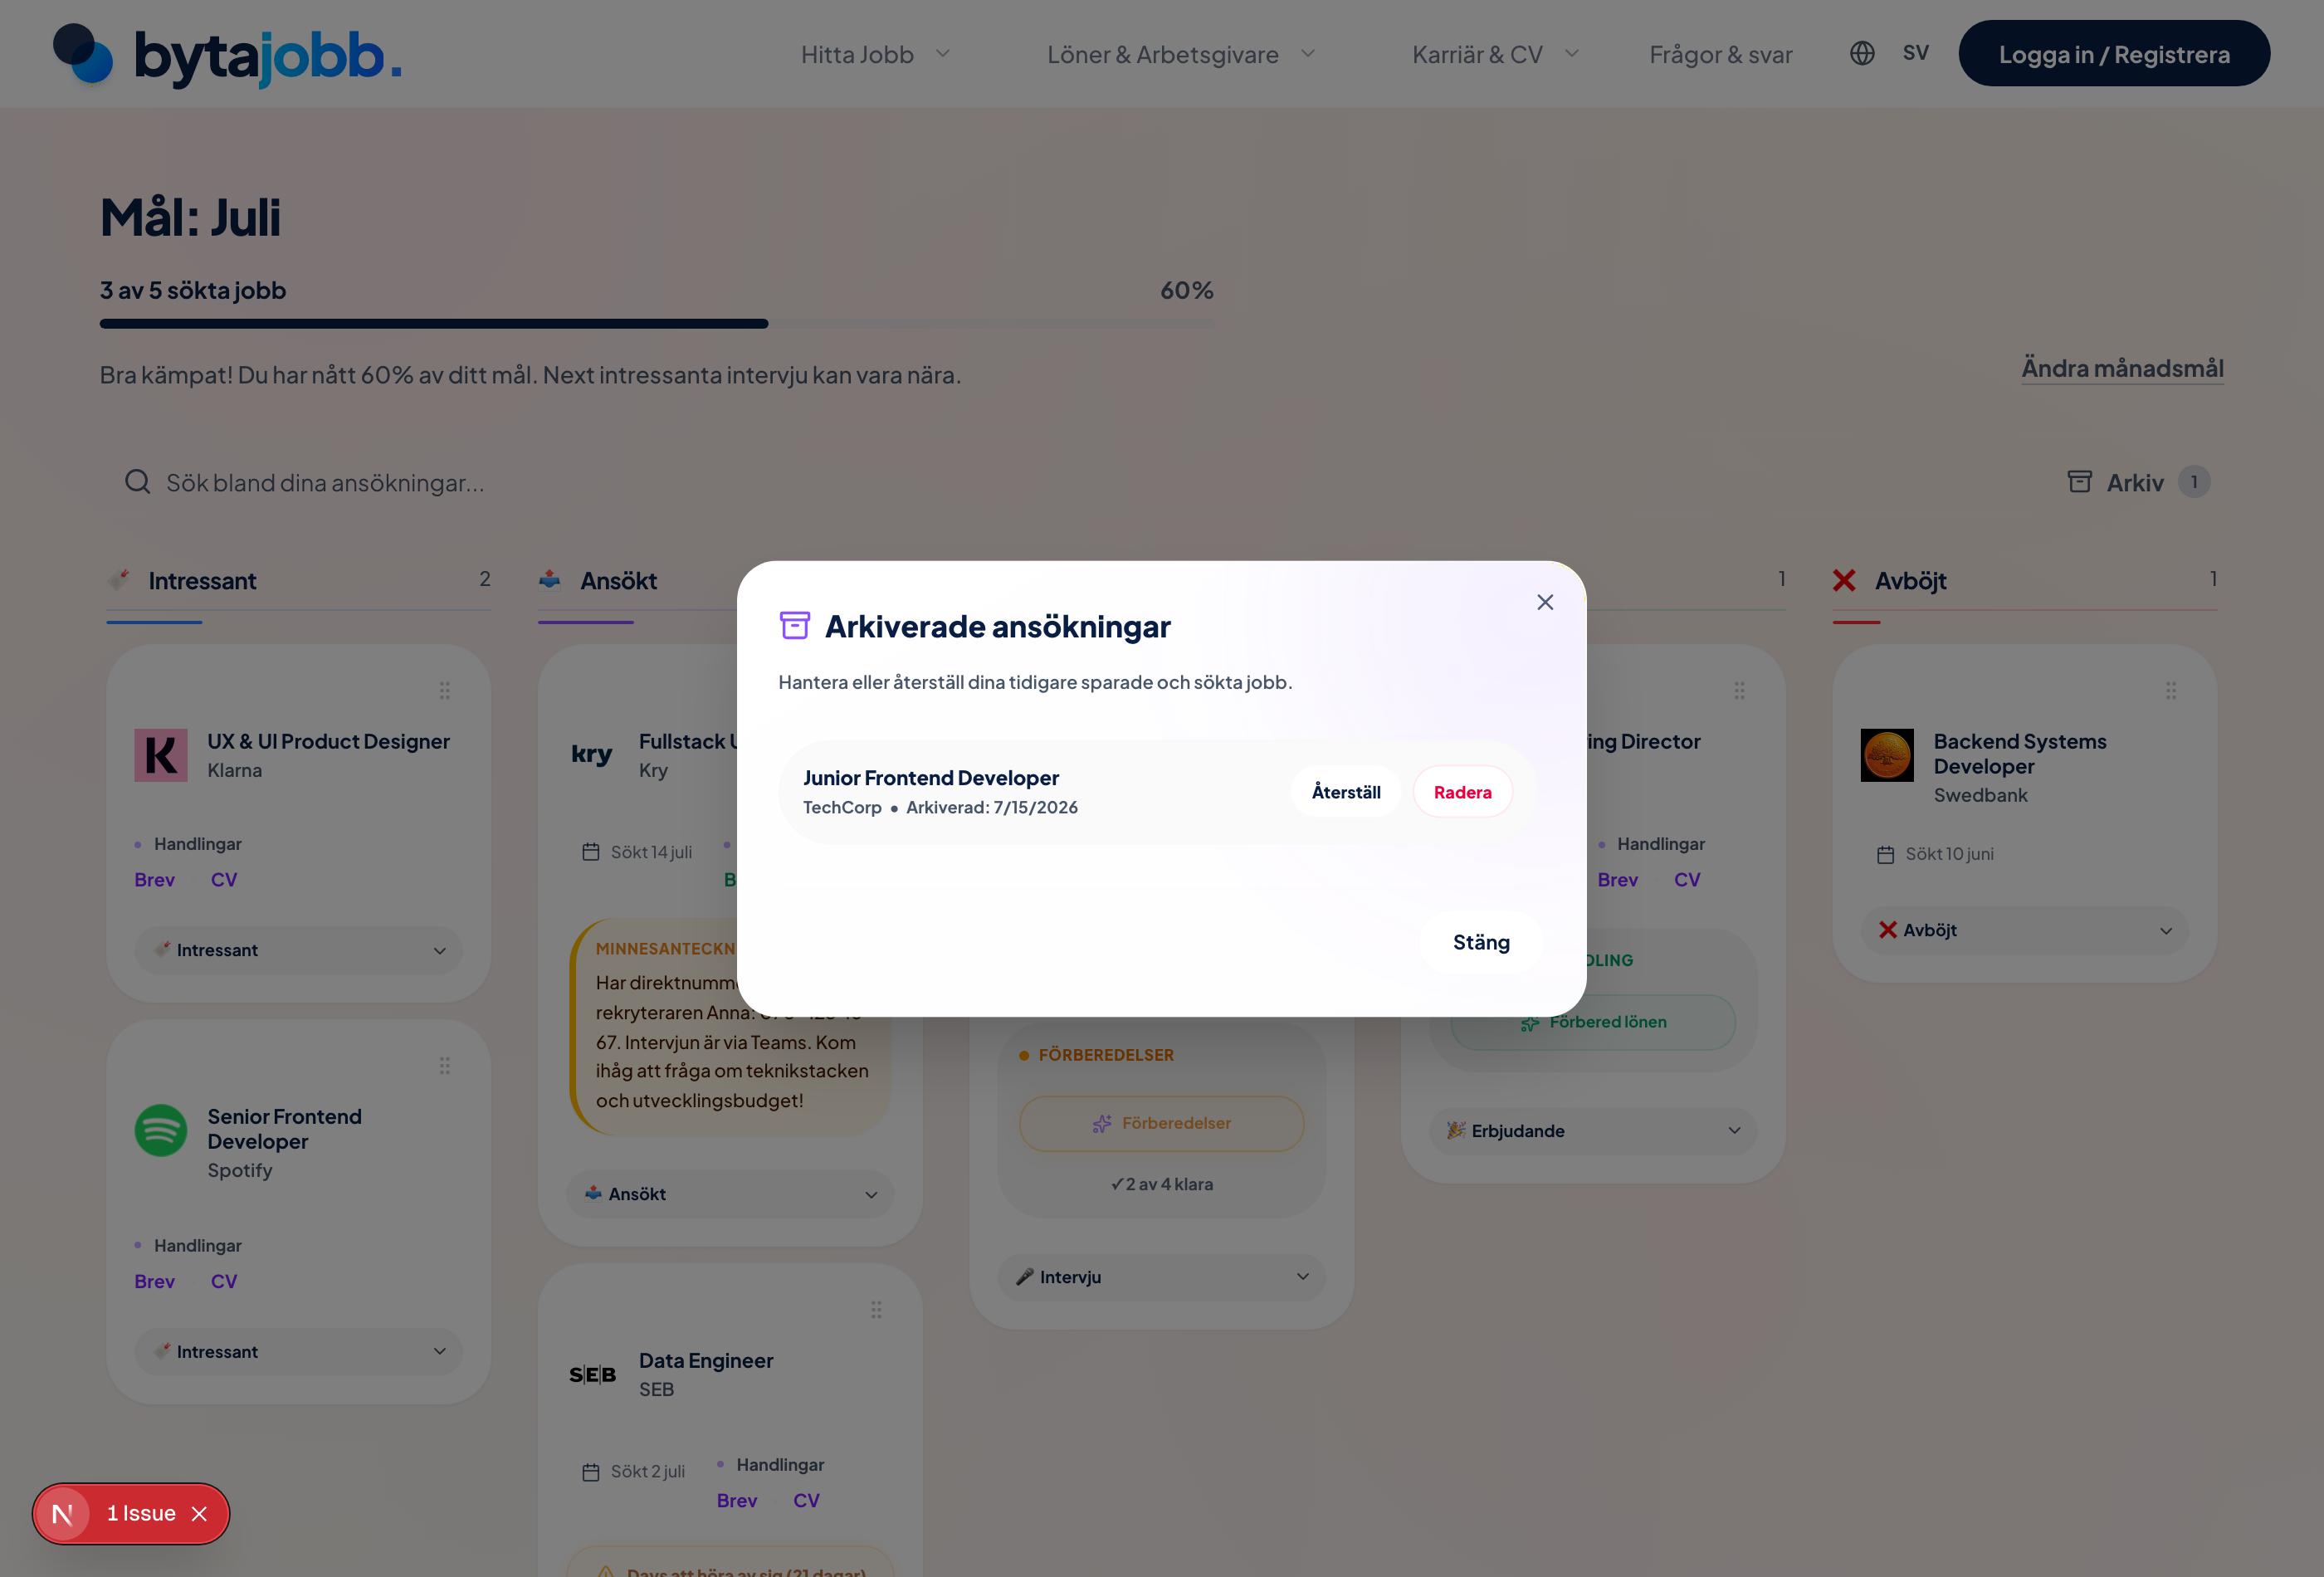Screen dimensions: 2324x1577
Task: Click the Kry company logo
Action: click(592, 754)
